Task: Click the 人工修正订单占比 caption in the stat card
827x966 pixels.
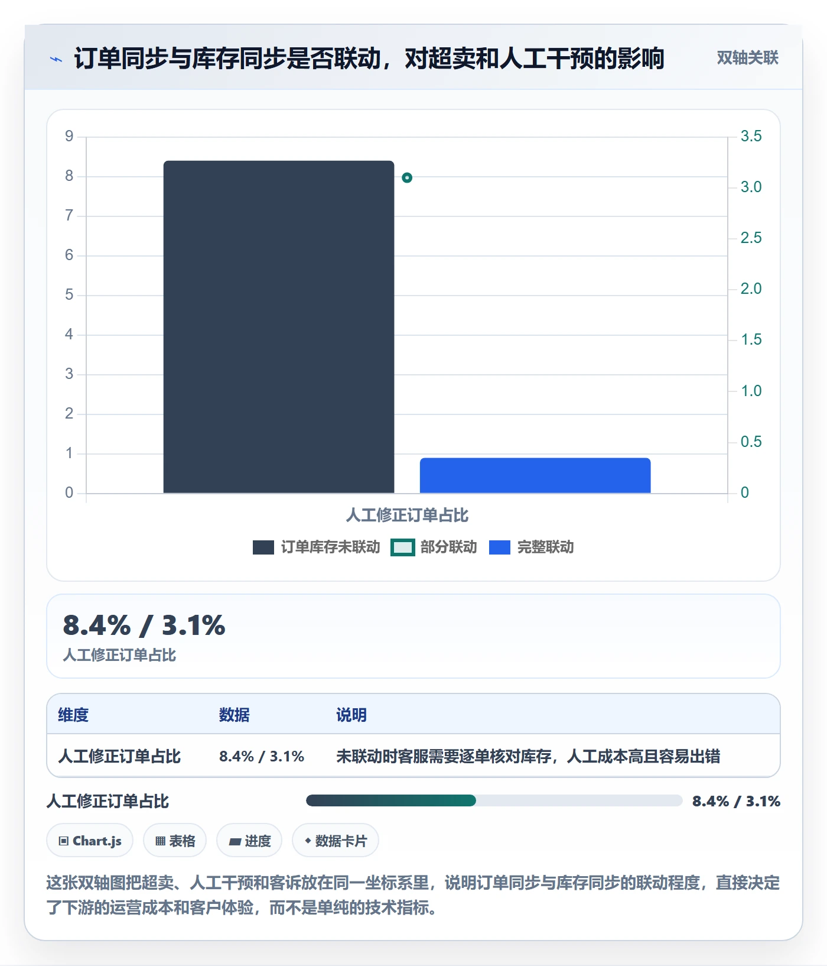Action: point(119,655)
